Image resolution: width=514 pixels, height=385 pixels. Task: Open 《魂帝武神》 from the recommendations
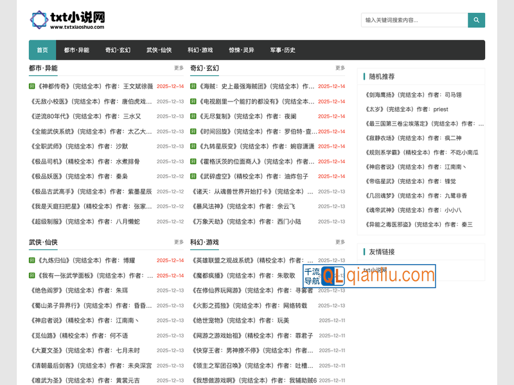click(393, 210)
